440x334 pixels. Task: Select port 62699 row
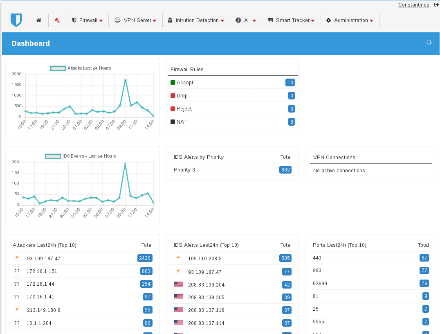[371, 283]
